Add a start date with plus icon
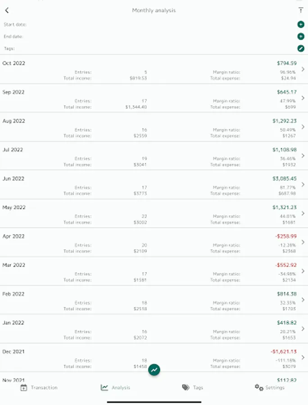The image size is (308, 405). point(301,24)
